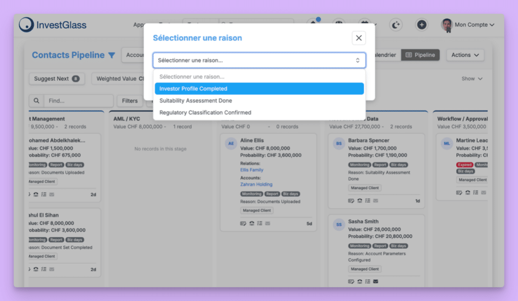Click Monitoring tag on Barbara Spencer card

click(360, 164)
